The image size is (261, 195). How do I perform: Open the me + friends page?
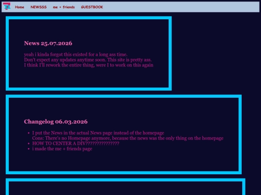coord(64,7)
